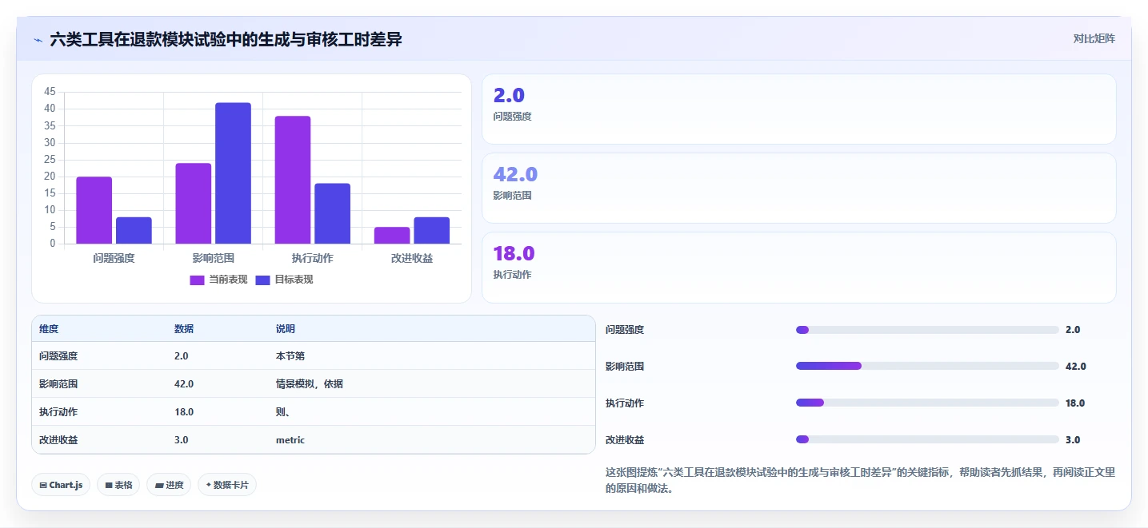Toggle the 当前表现 legend swatch
The height and width of the screenshot is (528, 1148).
(x=197, y=280)
